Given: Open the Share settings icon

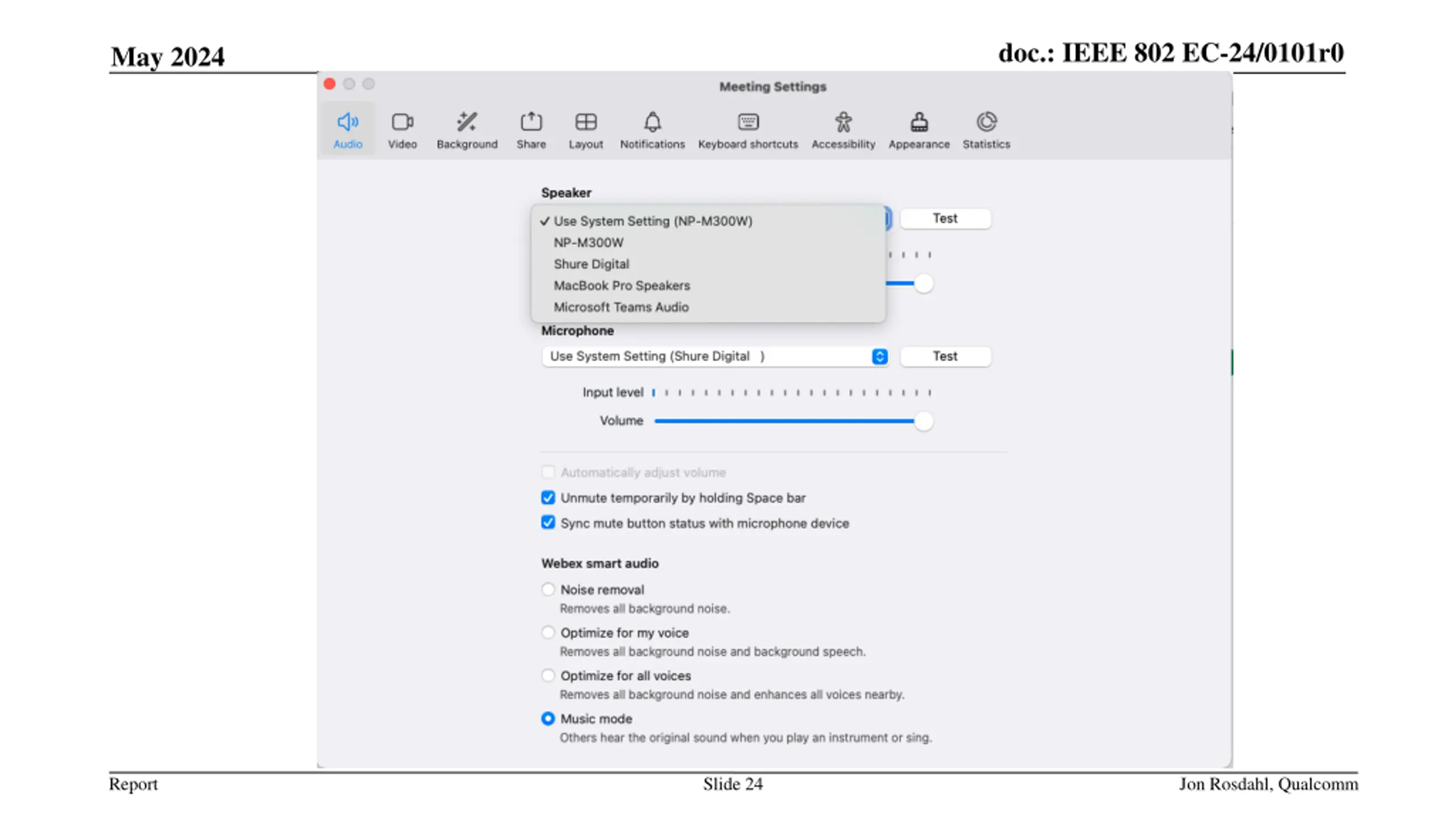Looking at the screenshot, I should tap(531, 122).
